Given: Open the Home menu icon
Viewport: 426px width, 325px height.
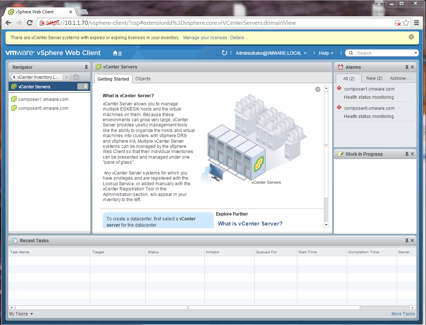Looking at the screenshot, I should (x=117, y=53).
